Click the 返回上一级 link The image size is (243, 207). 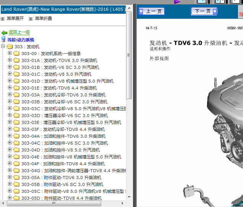(x=19, y=32)
